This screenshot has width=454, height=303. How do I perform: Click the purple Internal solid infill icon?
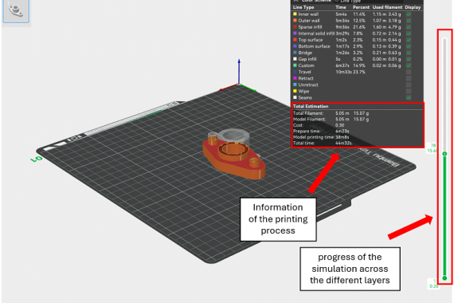pyautogui.click(x=295, y=33)
